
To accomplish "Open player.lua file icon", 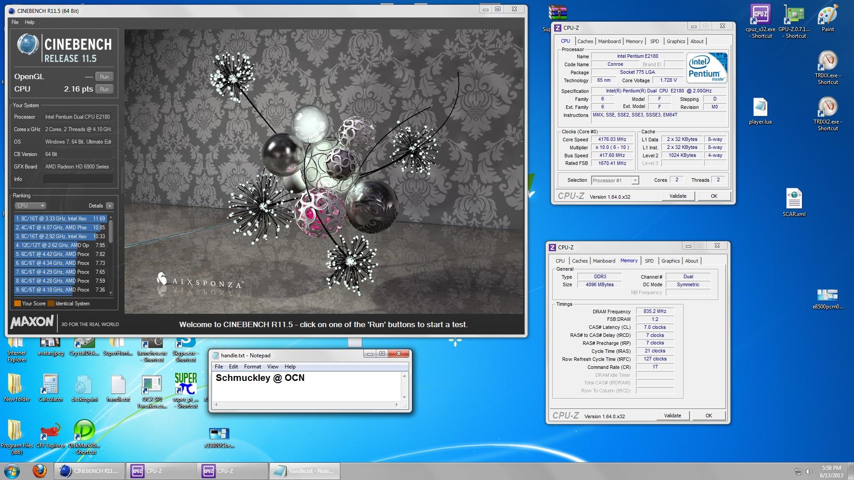I will point(760,111).
